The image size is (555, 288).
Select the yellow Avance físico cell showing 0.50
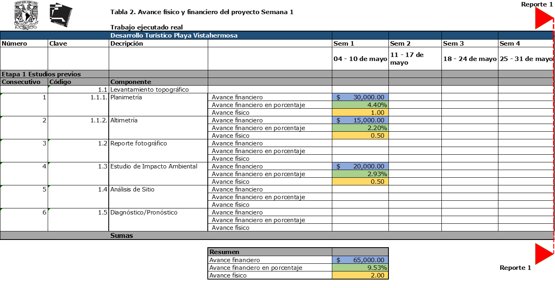360,135
